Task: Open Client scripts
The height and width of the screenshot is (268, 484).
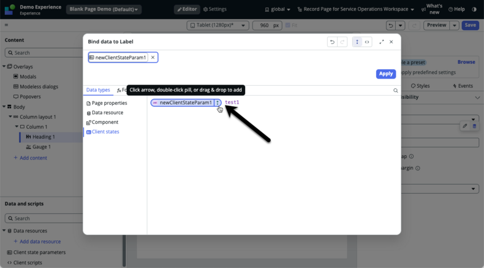Action: pyautogui.click(x=25, y=262)
